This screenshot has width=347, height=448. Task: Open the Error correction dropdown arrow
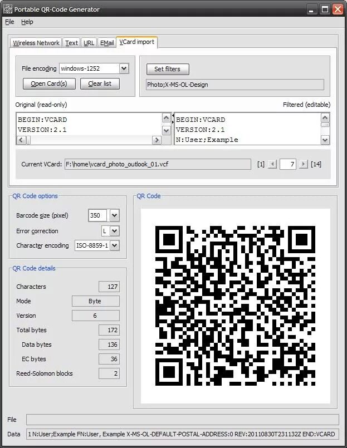(x=114, y=231)
